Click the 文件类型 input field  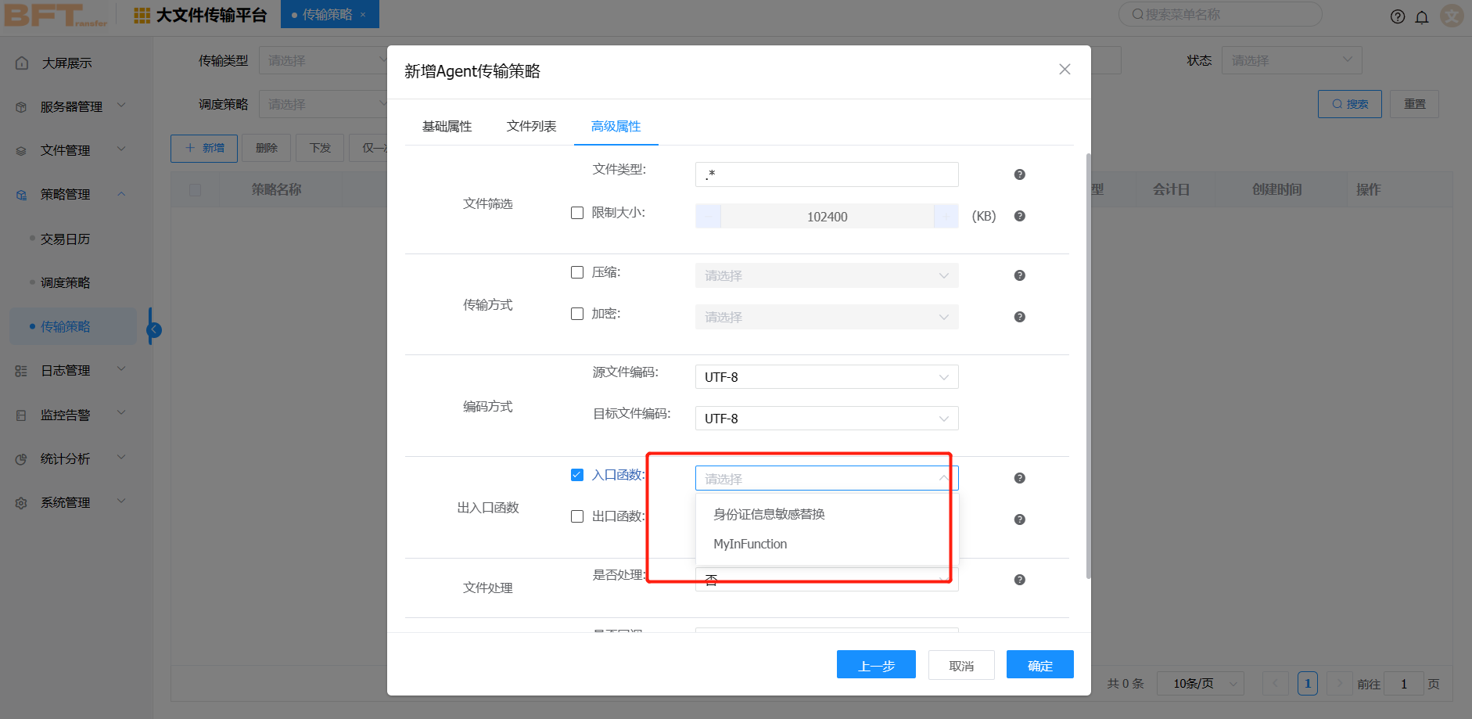(x=827, y=174)
